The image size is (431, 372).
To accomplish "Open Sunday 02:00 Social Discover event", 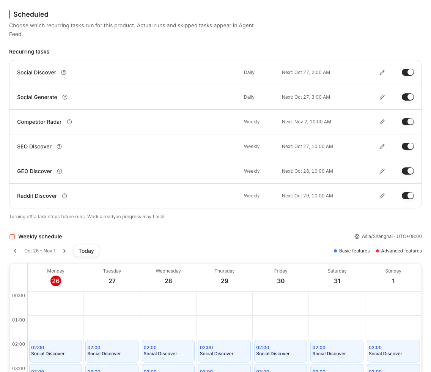I will point(393,351).
